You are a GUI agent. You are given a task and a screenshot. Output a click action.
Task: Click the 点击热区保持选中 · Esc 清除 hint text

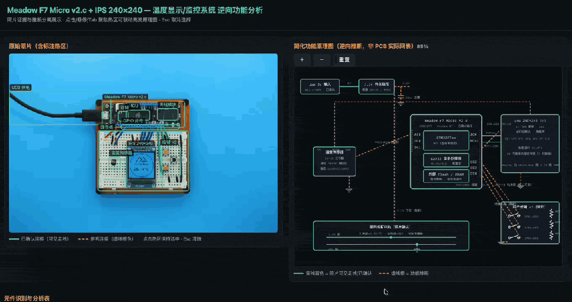tap(172, 239)
